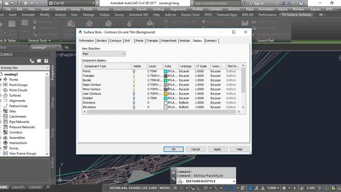Click the Save icon in quick access toolbar
The height and width of the screenshot is (192, 341).
pos(19,3)
